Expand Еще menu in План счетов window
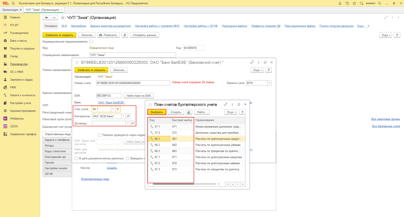 point(230,112)
